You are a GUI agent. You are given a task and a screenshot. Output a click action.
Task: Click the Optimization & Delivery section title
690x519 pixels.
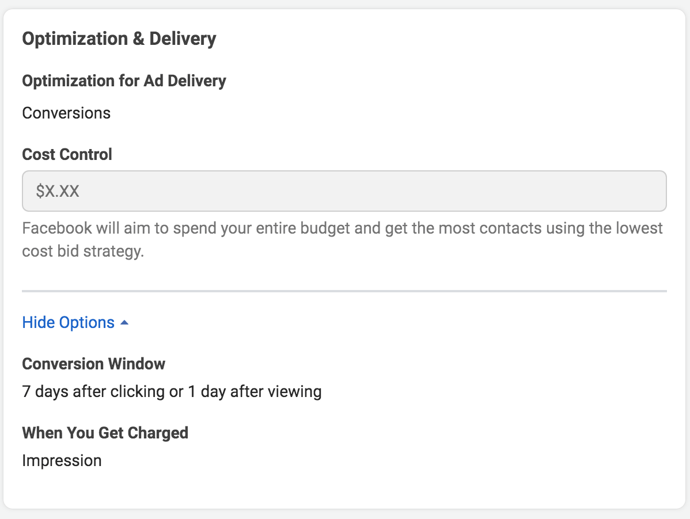point(119,39)
